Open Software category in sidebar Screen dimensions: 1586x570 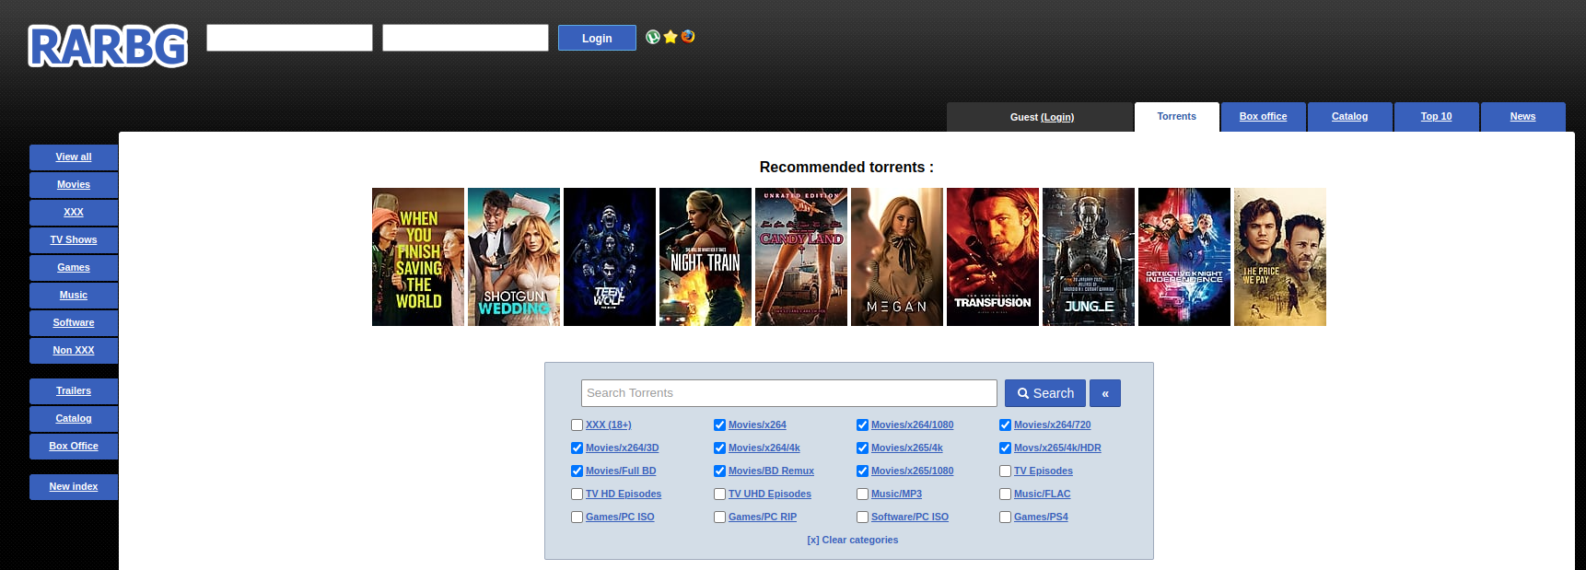pyautogui.click(x=74, y=323)
